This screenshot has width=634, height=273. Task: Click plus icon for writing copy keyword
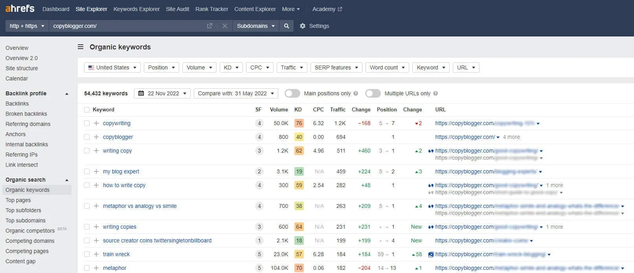tap(96, 151)
